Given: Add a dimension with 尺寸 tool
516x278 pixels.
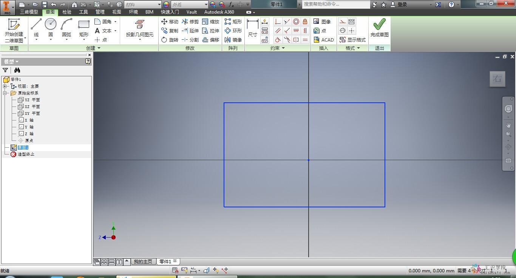Looking at the screenshot, I should point(252,28).
